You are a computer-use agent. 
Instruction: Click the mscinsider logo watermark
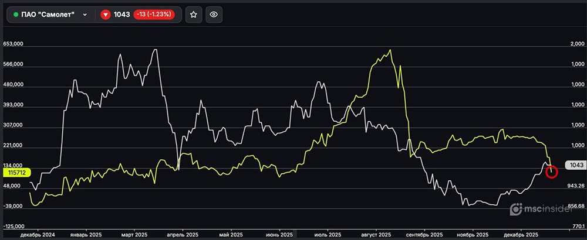pos(539,209)
